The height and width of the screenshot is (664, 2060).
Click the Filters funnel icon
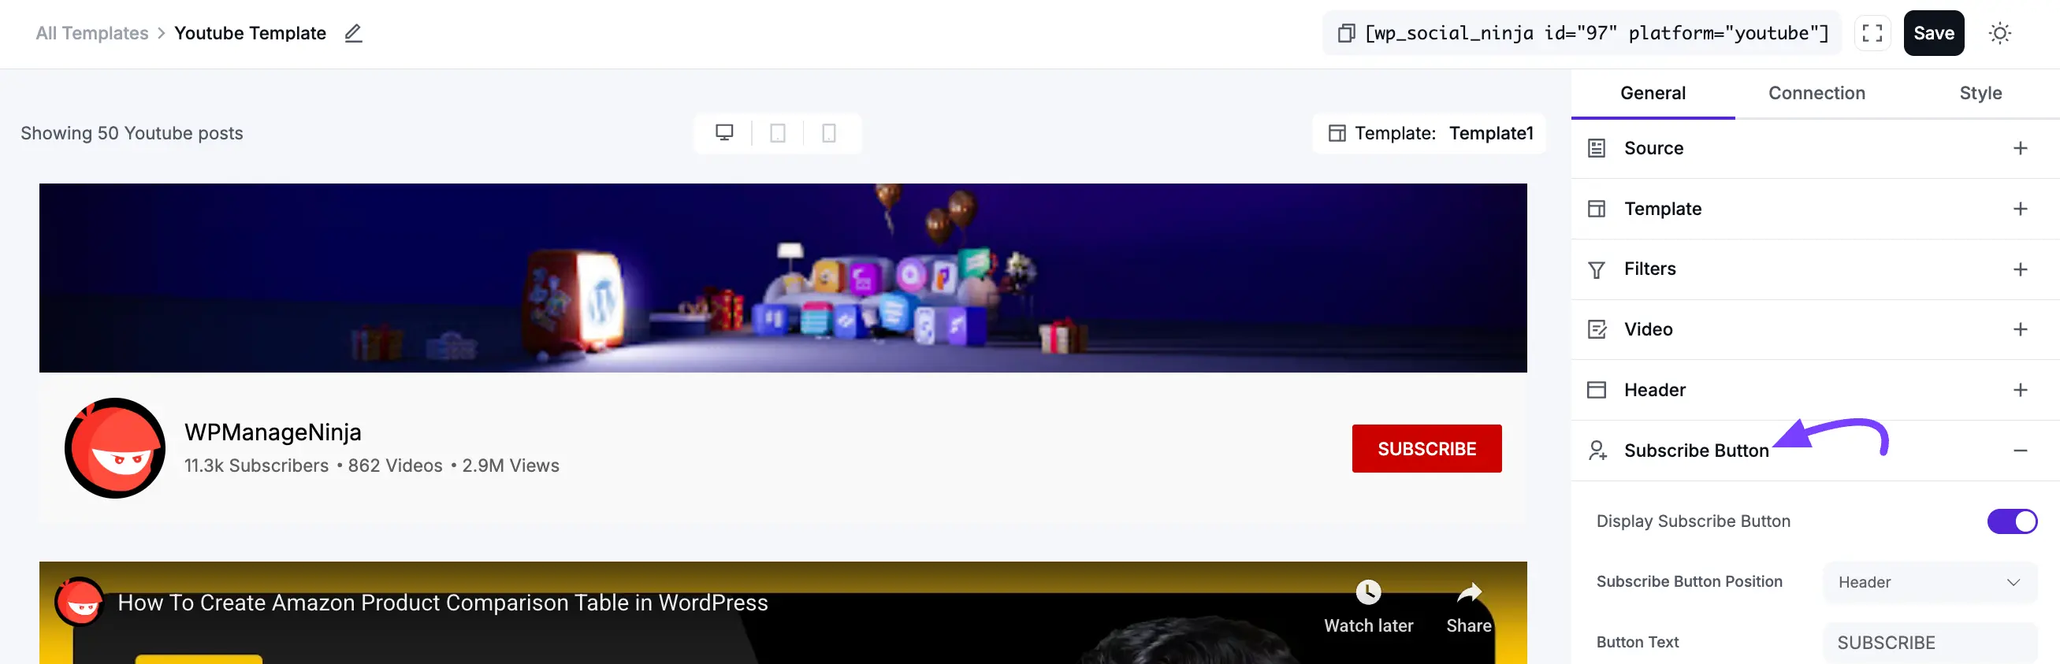click(x=1596, y=269)
